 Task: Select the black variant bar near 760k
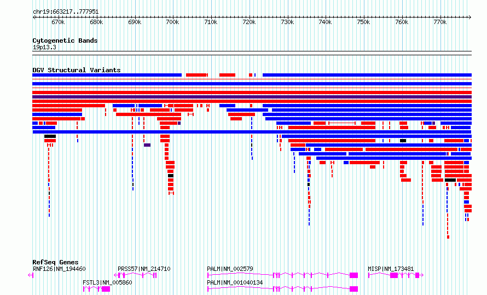403,141
